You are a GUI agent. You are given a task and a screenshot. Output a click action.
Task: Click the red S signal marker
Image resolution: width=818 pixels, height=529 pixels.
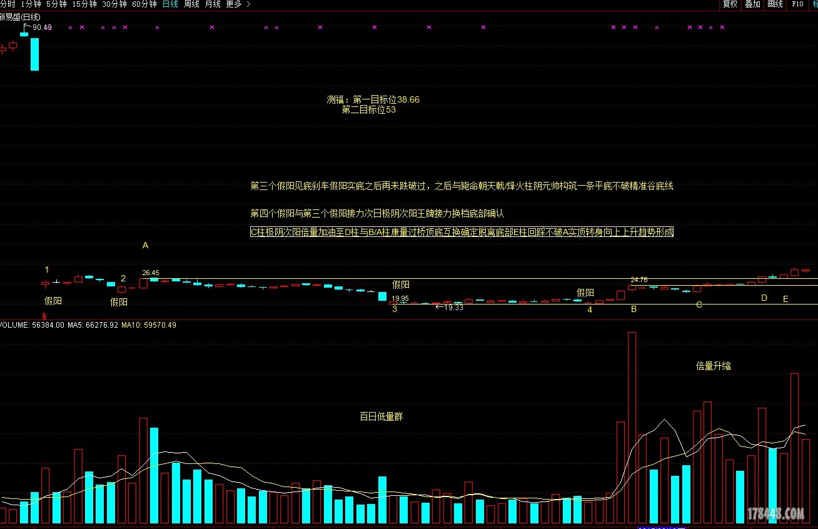pyautogui.click(x=44, y=316)
